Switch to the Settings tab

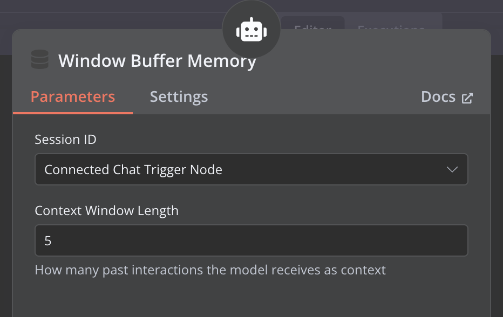click(179, 97)
